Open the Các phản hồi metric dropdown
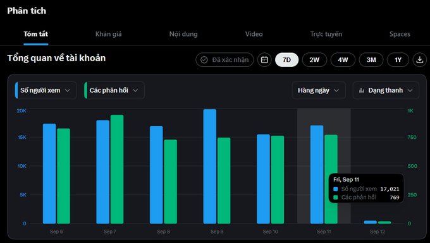Screen dimensions: 430x243 (114, 90)
